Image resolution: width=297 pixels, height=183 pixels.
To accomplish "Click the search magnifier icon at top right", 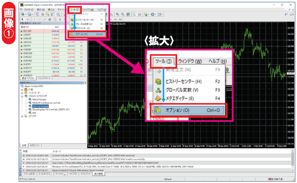I will (286, 14).
